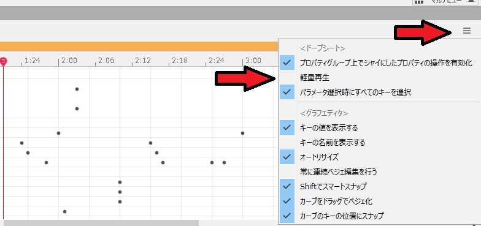Click the 2:24 mark on timeline ruler
Screen dimensions: 481x226
[x=217, y=60]
